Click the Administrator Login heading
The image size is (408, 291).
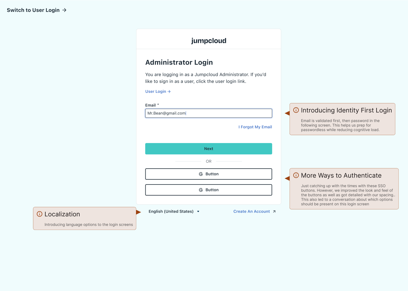pyautogui.click(x=179, y=62)
